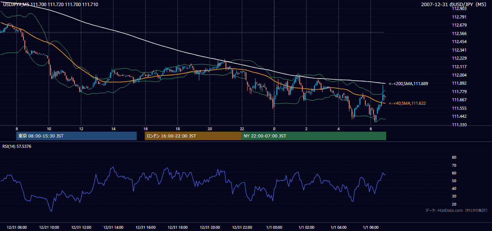Screen dimensions: 492x231
Task: Click the 12/31 08:00 time label
Action: pos(17,228)
